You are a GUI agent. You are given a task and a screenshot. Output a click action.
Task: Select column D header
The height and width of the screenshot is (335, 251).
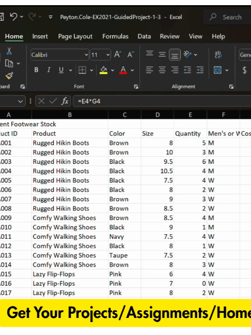click(158, 115)
